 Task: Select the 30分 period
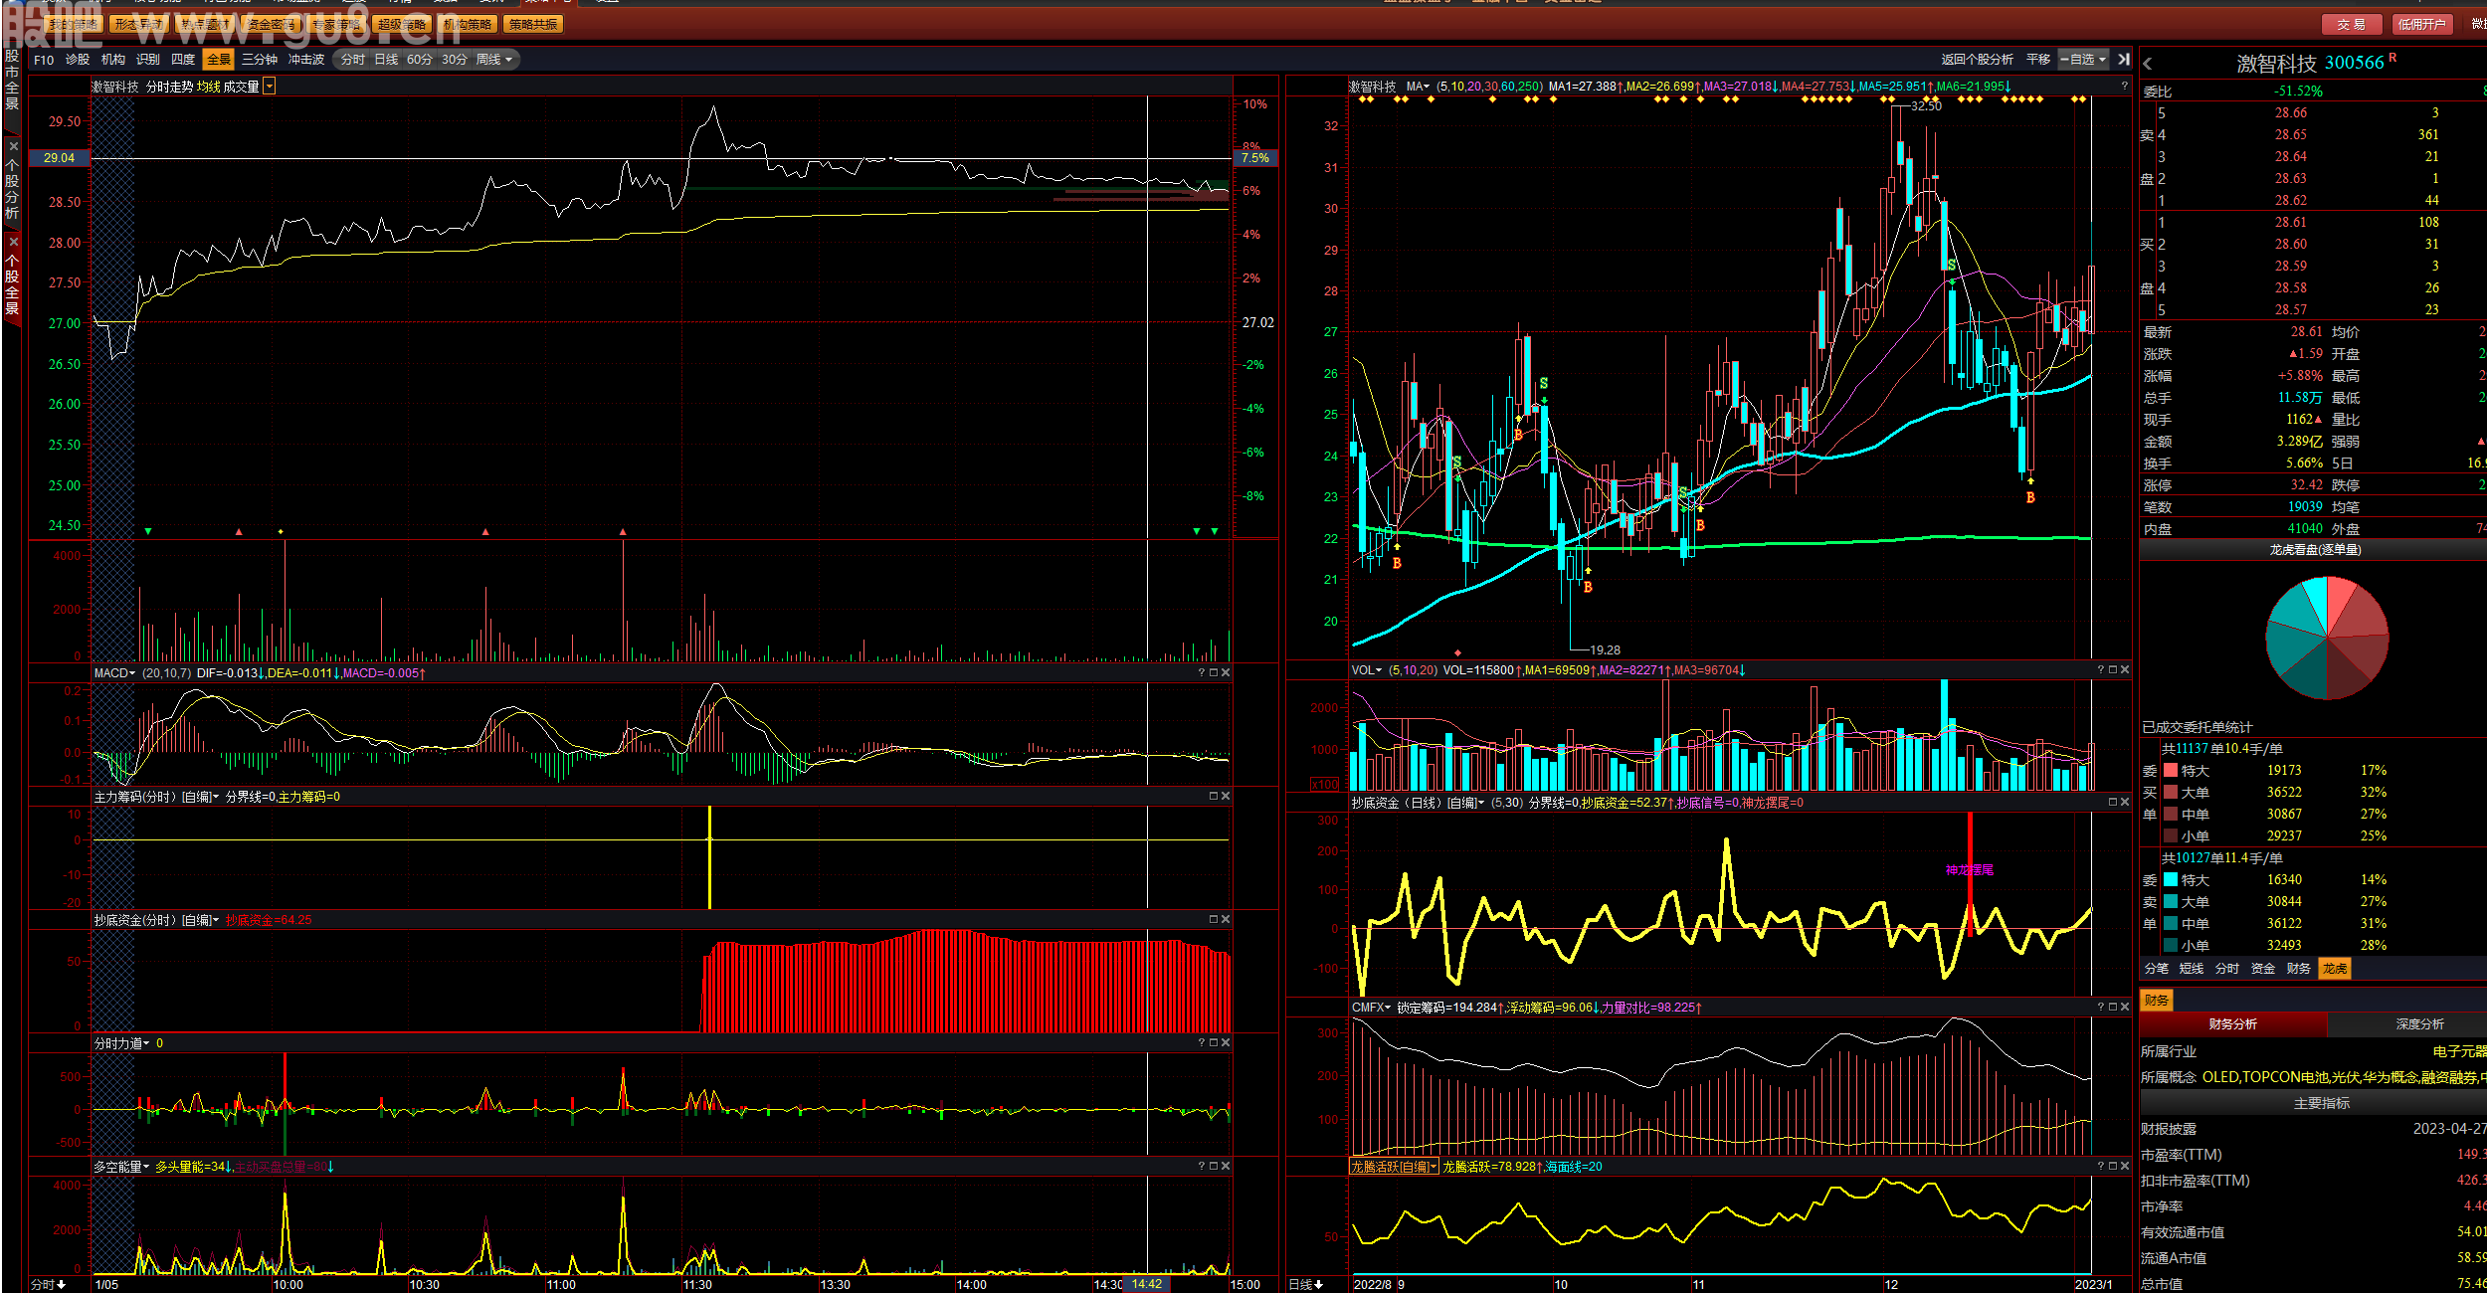pyautogui.click(x=455, y=60)
